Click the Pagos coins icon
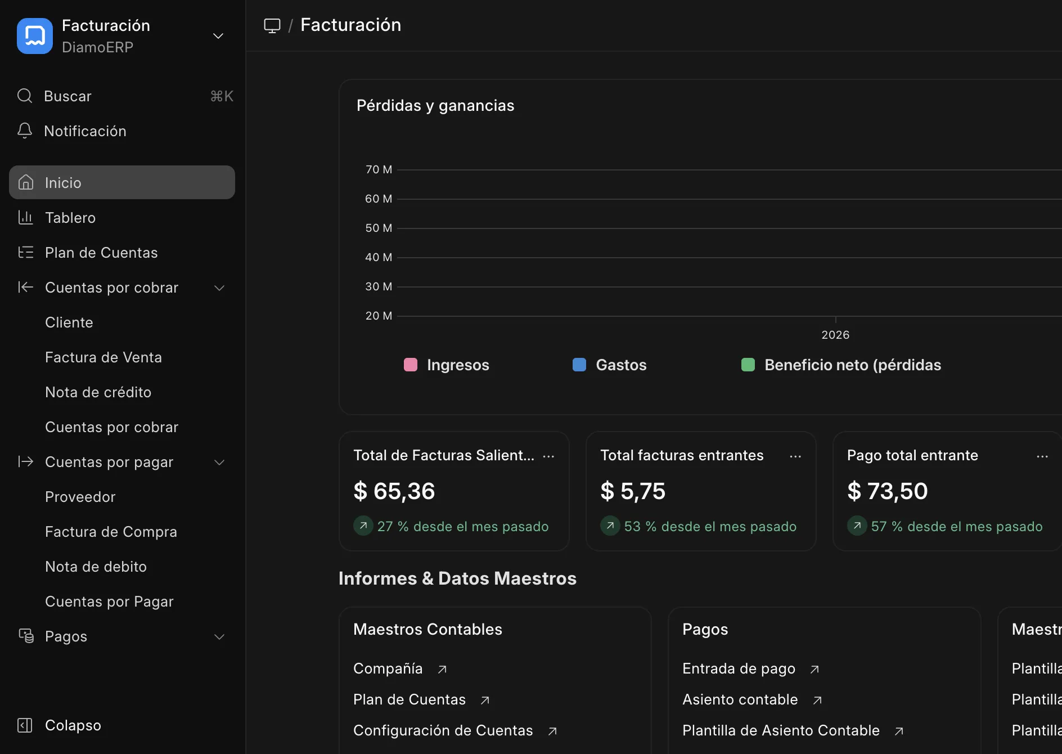This screenshot has height=754, width=1062. [x=26, y=636]
